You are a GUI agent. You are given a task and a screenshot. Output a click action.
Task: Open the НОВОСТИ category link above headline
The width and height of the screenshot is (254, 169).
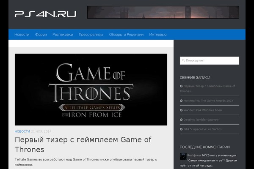point(22,131)
